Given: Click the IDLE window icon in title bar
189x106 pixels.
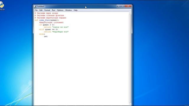Looking at the screenshot, I should [x=35, y=6].
